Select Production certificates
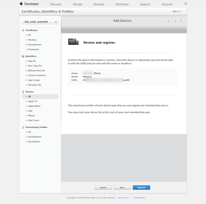 33,49
